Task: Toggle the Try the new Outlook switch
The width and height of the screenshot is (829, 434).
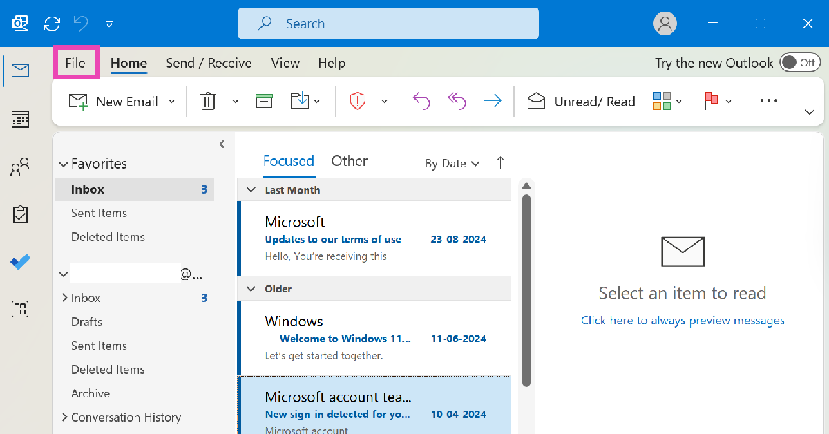Action: click(799, 63)
